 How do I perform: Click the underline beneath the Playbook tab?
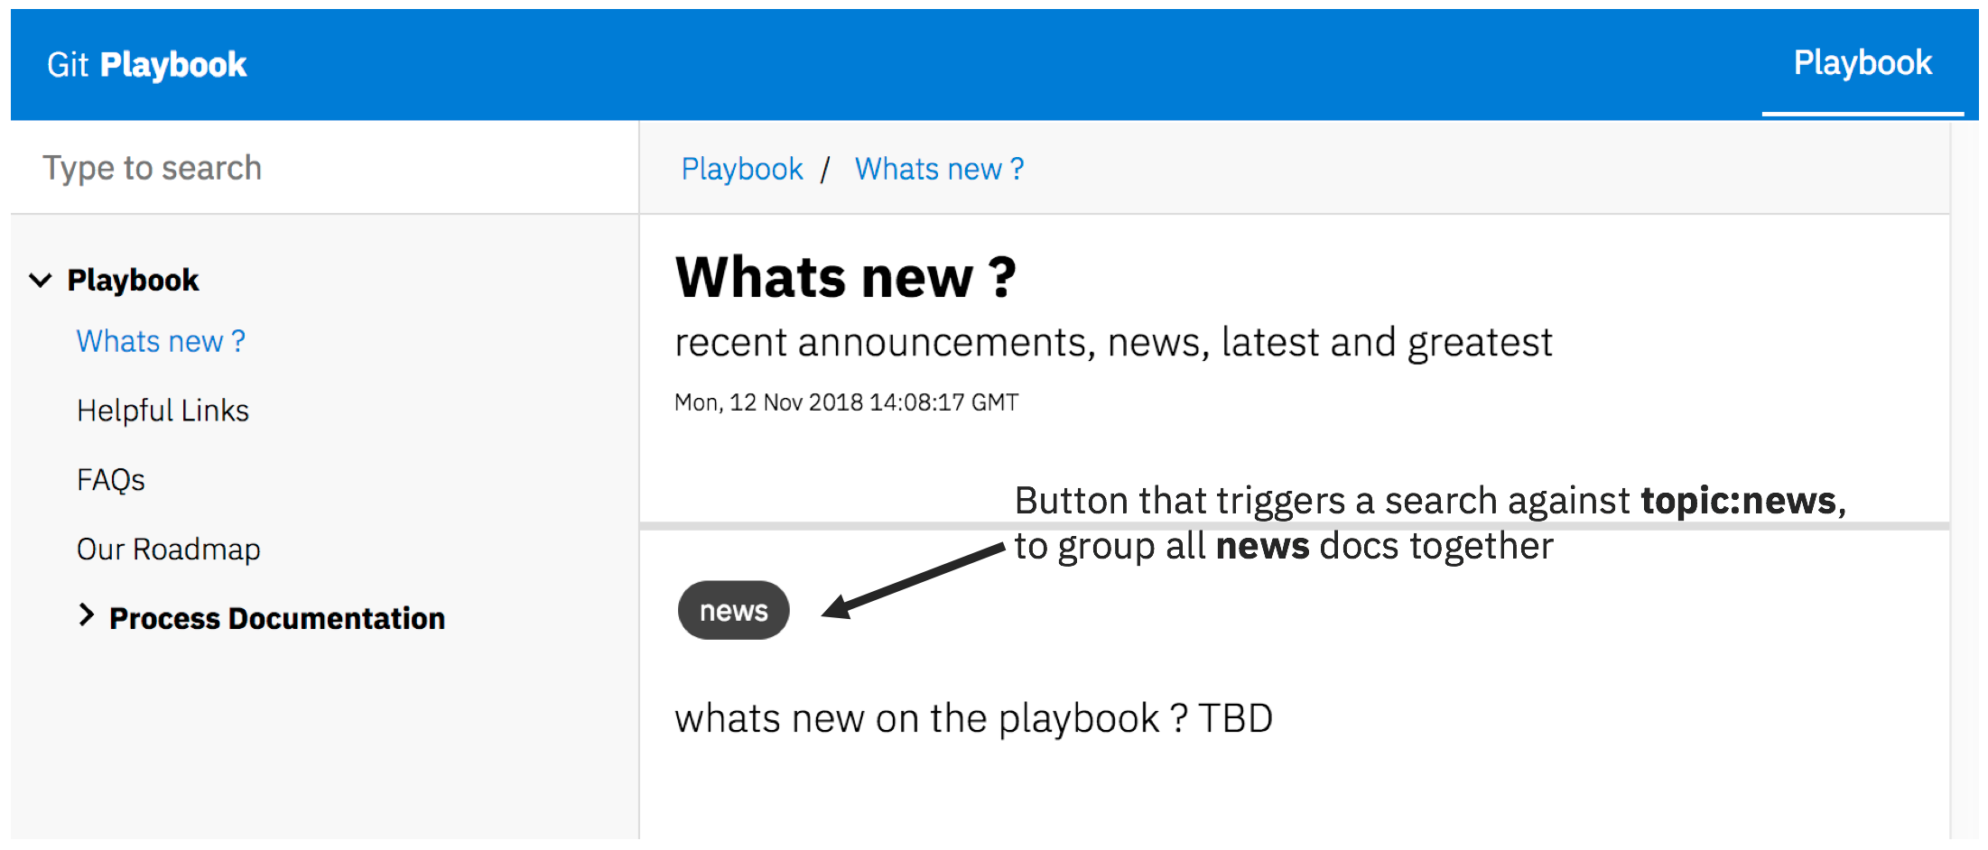(x=1863, y=114)
